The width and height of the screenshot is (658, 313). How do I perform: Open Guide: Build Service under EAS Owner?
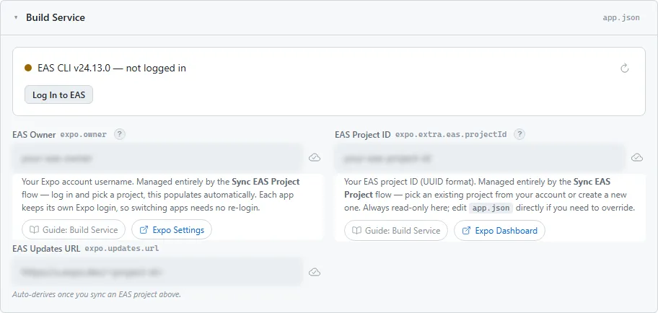pos(74,230)
